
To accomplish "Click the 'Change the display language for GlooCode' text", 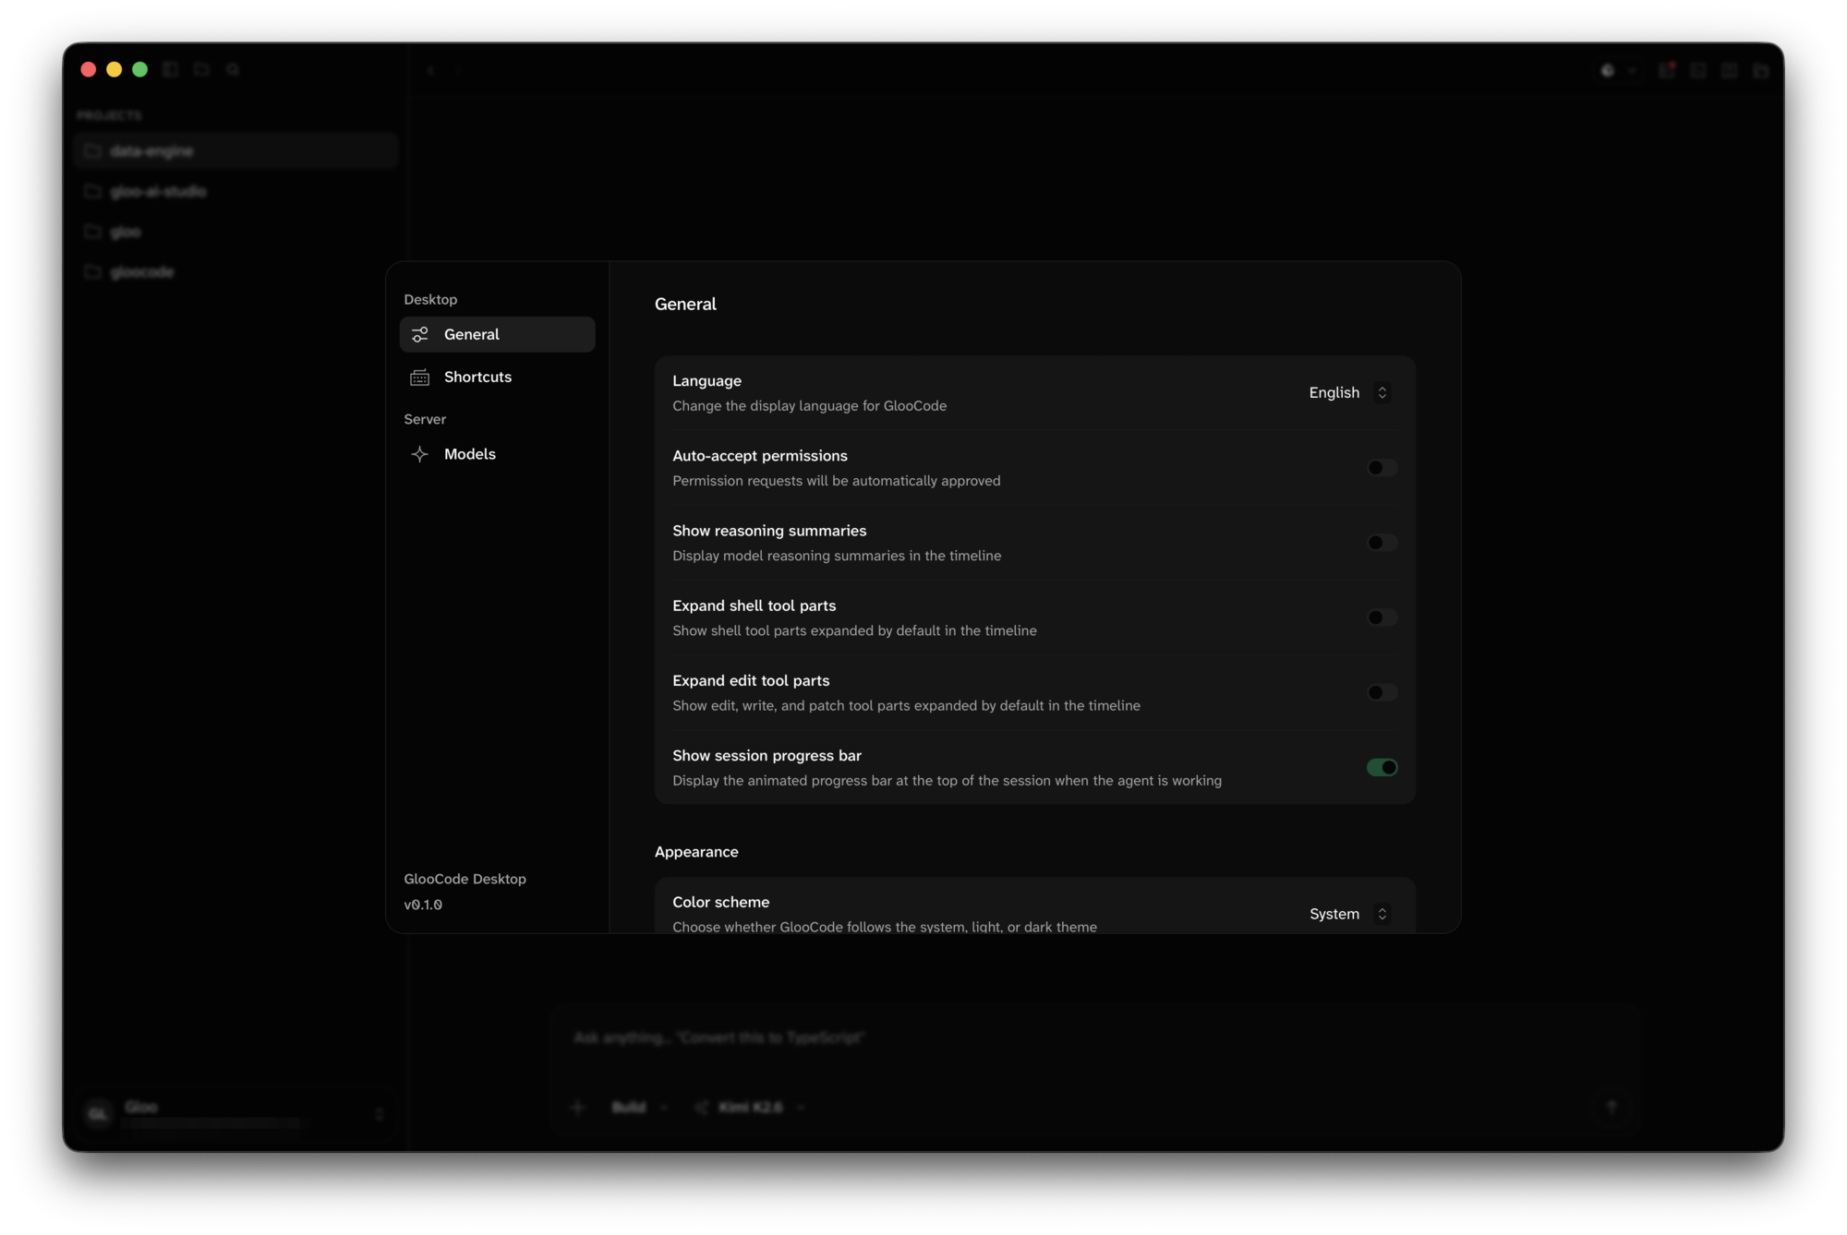I will [x=809, y=406].
